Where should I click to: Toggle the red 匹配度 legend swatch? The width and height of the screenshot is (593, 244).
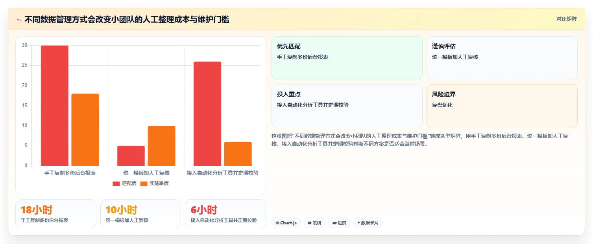116,183
